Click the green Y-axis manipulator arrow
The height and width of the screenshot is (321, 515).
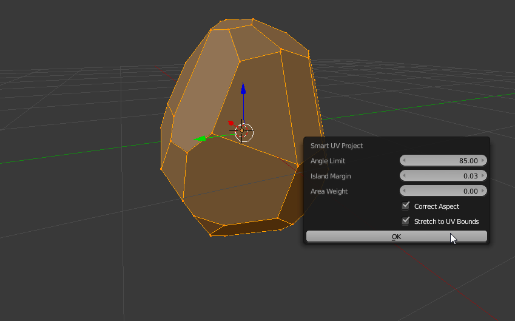[x=199, y=139]
